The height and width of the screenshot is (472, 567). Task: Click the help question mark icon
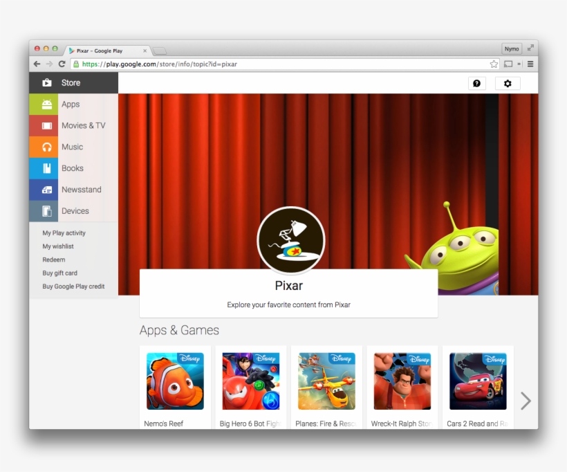tap(476, 83)
